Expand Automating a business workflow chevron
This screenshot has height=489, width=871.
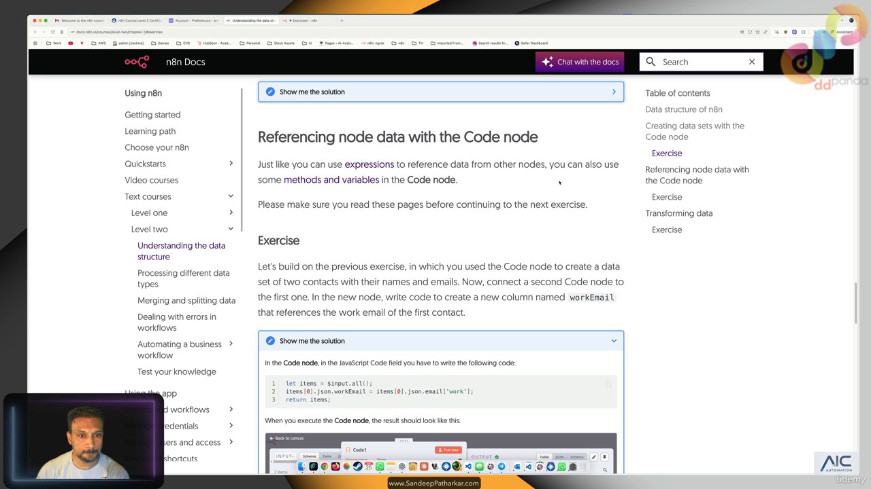coord(231,344)
